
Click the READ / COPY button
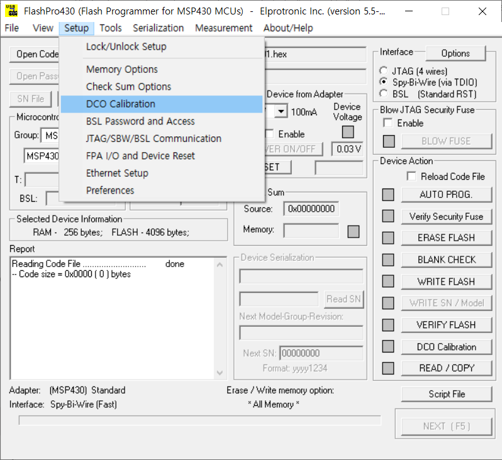point(446,368)
